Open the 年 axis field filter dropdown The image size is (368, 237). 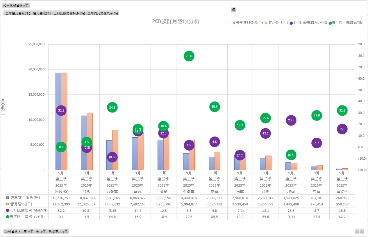28,231
